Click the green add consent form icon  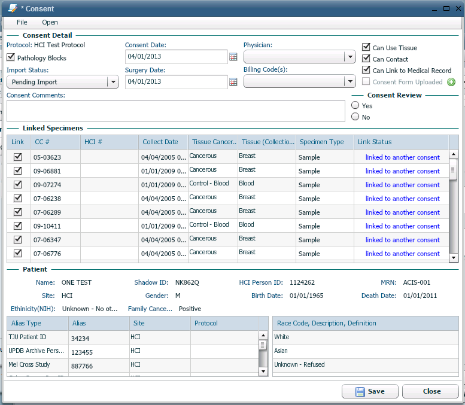451,82
